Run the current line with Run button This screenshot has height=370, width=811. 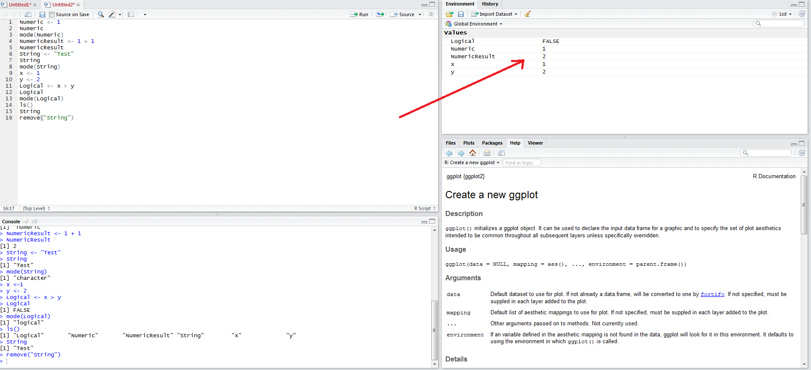click(359, 14)
